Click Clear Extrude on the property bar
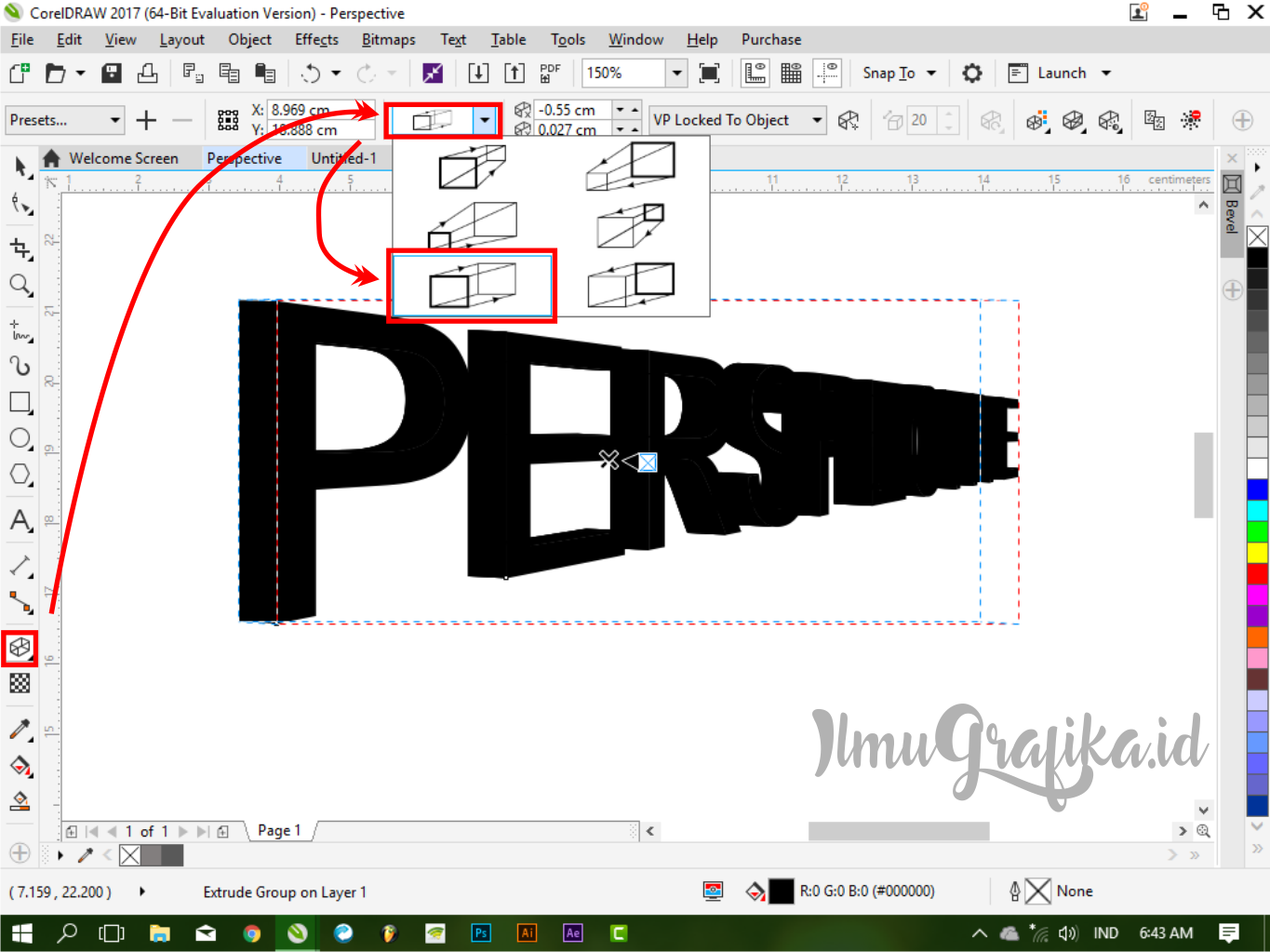The width and height of the screenshot is (1270, 952). click(x=1190, y=120)
